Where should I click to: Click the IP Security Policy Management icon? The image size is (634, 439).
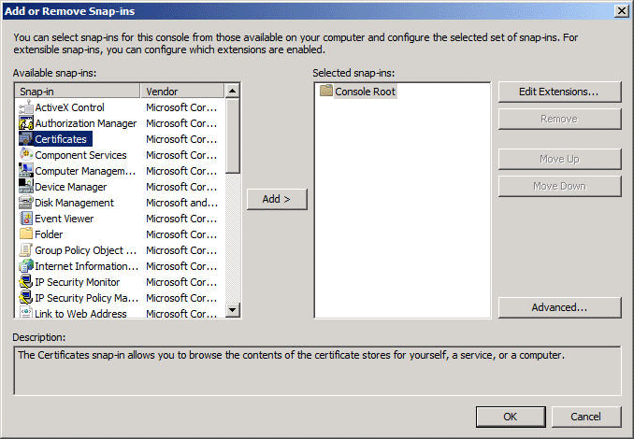[x=26, y=298]
